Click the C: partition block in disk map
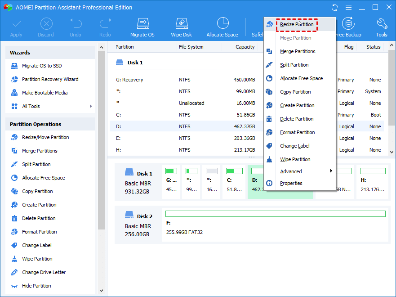Image resolution: width=396 pixels, height=297 pixels. click(234, 182)
